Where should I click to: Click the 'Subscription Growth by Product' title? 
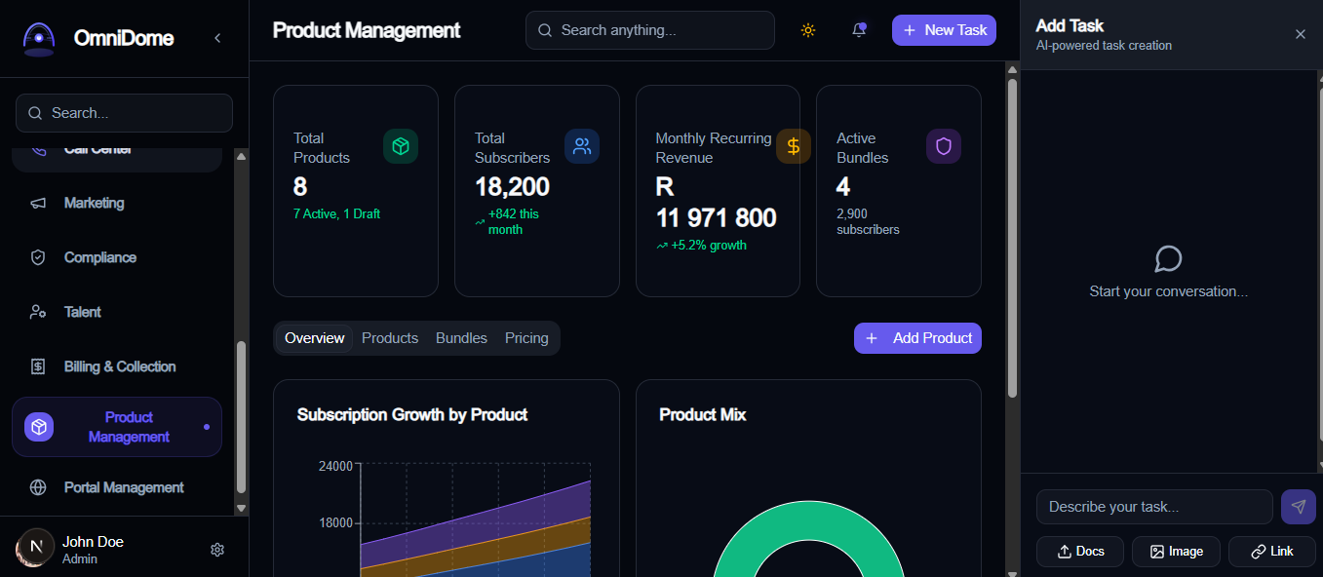click(x=412, y=414)
